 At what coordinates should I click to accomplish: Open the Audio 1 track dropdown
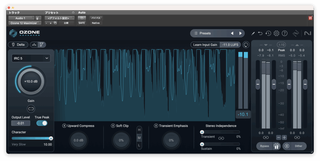click(x=21, y=18)
